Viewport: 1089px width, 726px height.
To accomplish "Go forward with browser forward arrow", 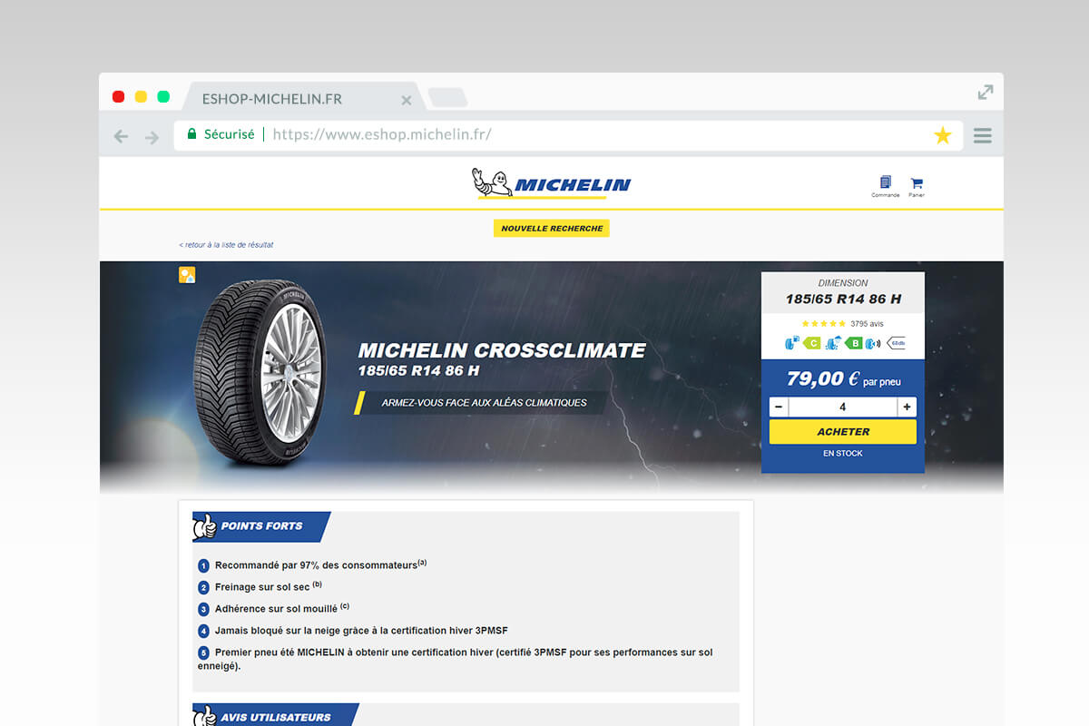I will tap(152, 137).
